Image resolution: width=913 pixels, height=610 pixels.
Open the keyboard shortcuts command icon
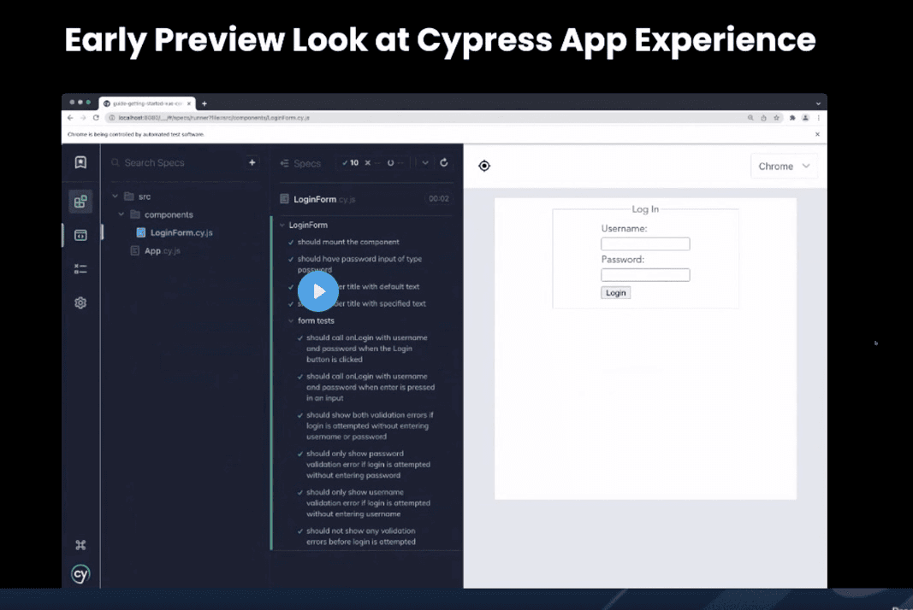click(x=80, y=545)
